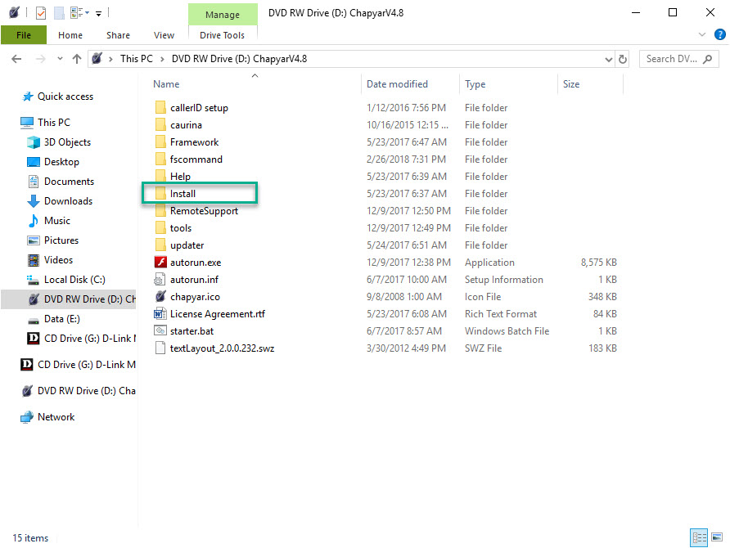Viewport: 730px width, 548px height.
Task: Click the Rich Text Format type cell
Action: click(x=501, y=314)
